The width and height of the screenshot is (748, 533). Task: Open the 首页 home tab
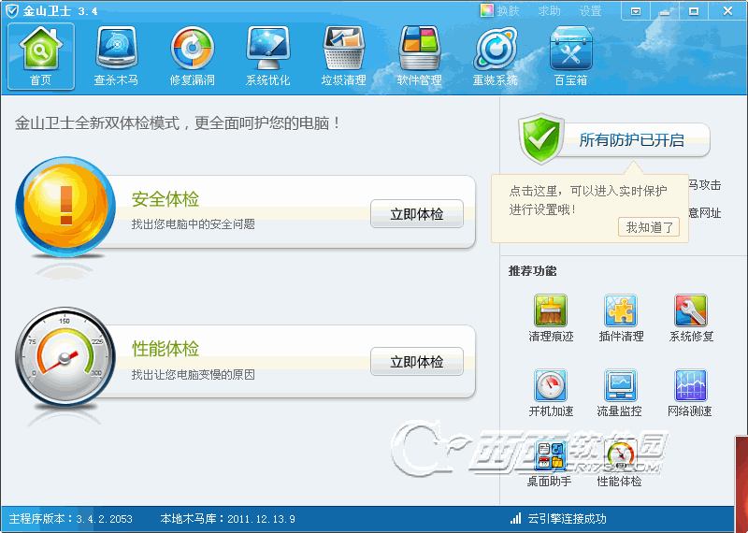[x=41, y=56]
